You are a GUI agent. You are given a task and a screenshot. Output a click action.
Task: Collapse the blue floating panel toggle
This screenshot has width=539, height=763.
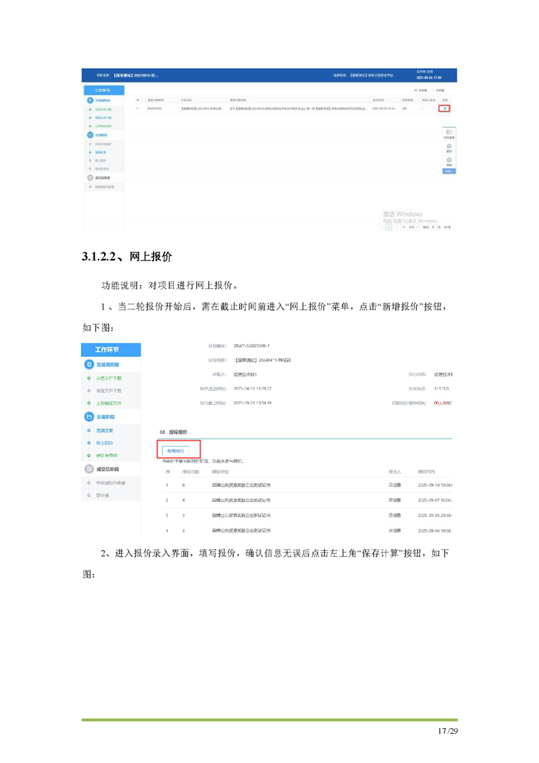pos(449,171)
